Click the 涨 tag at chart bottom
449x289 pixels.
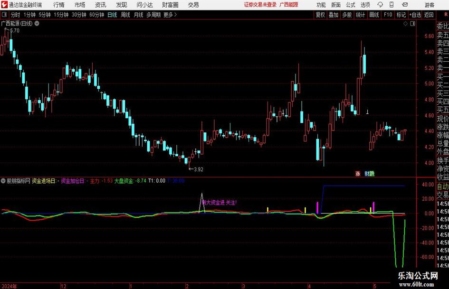click(x=358, y=173)
